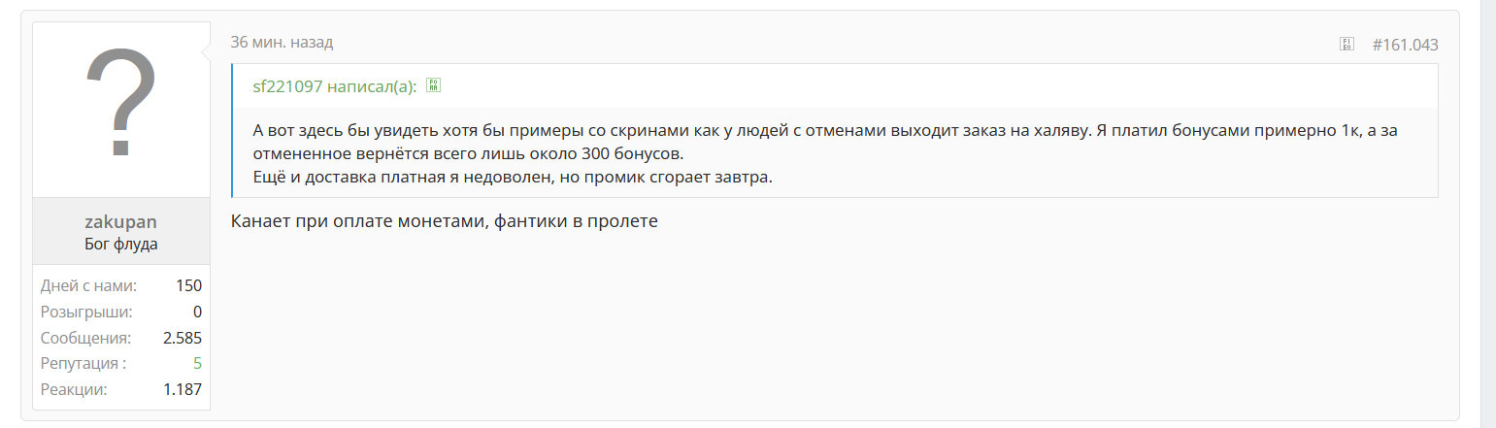Click the 'Реакции:' label
This screenshot has height=428, width=1496.
pos(74,390)
